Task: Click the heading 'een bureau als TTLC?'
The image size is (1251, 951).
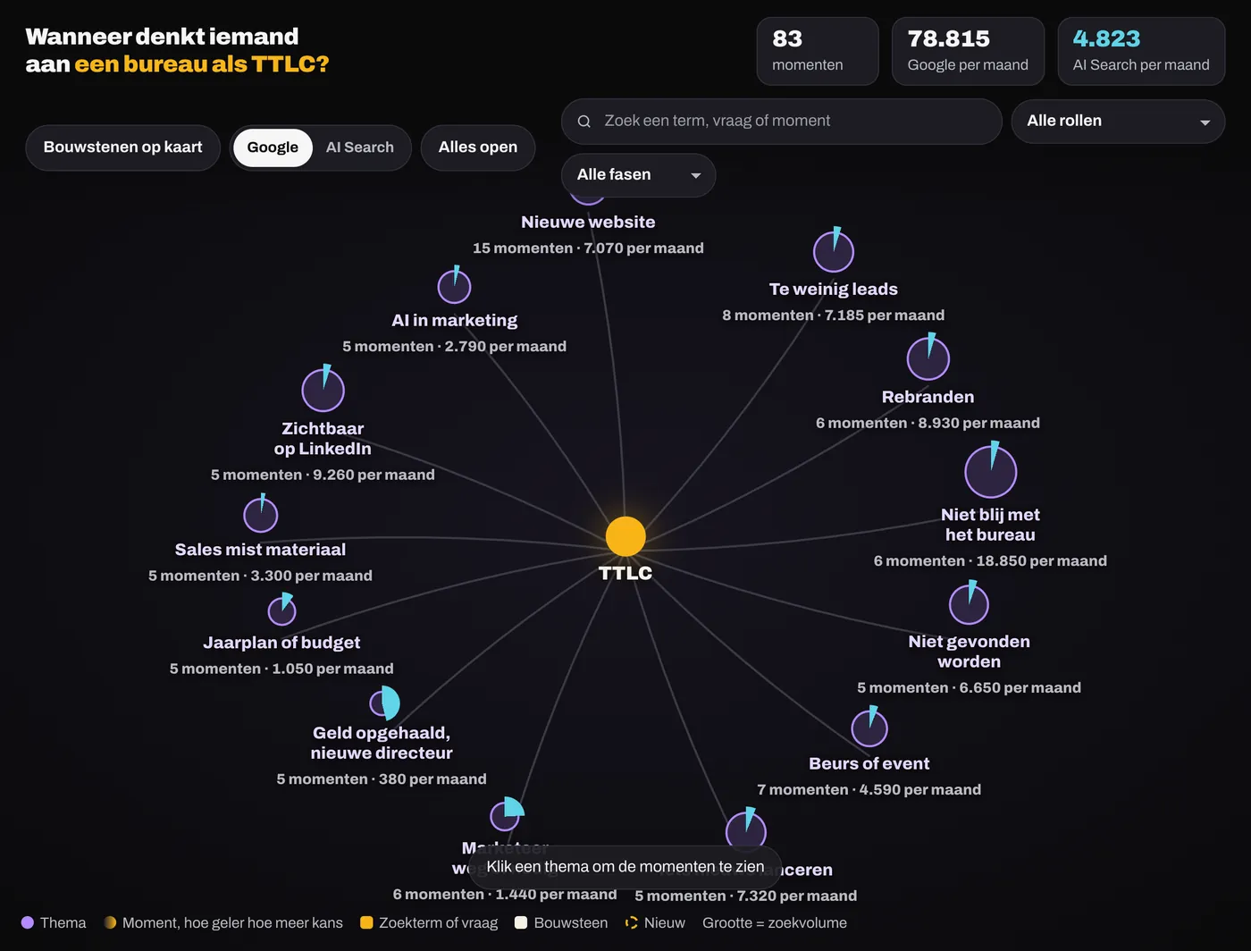Action: 202,64
